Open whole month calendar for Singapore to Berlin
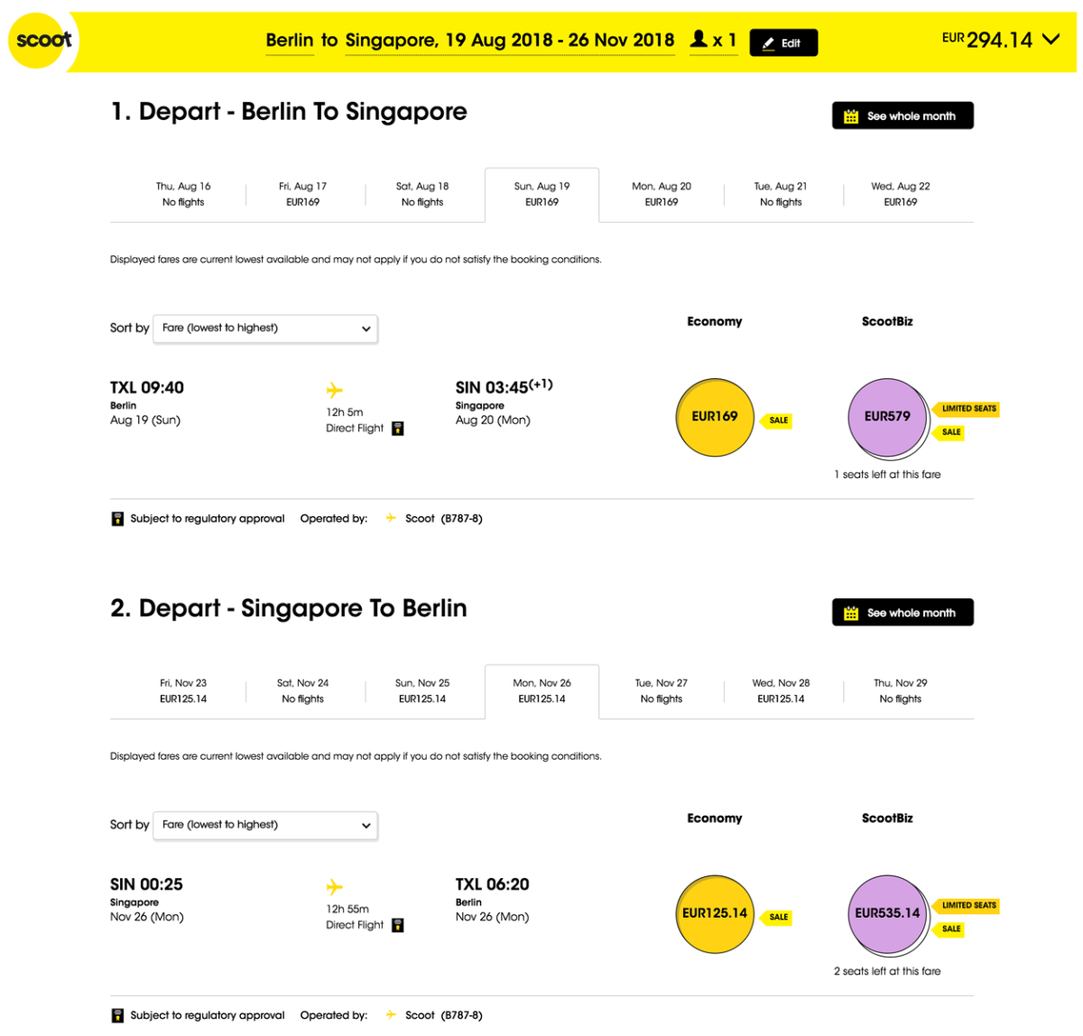 pos(902,613)
